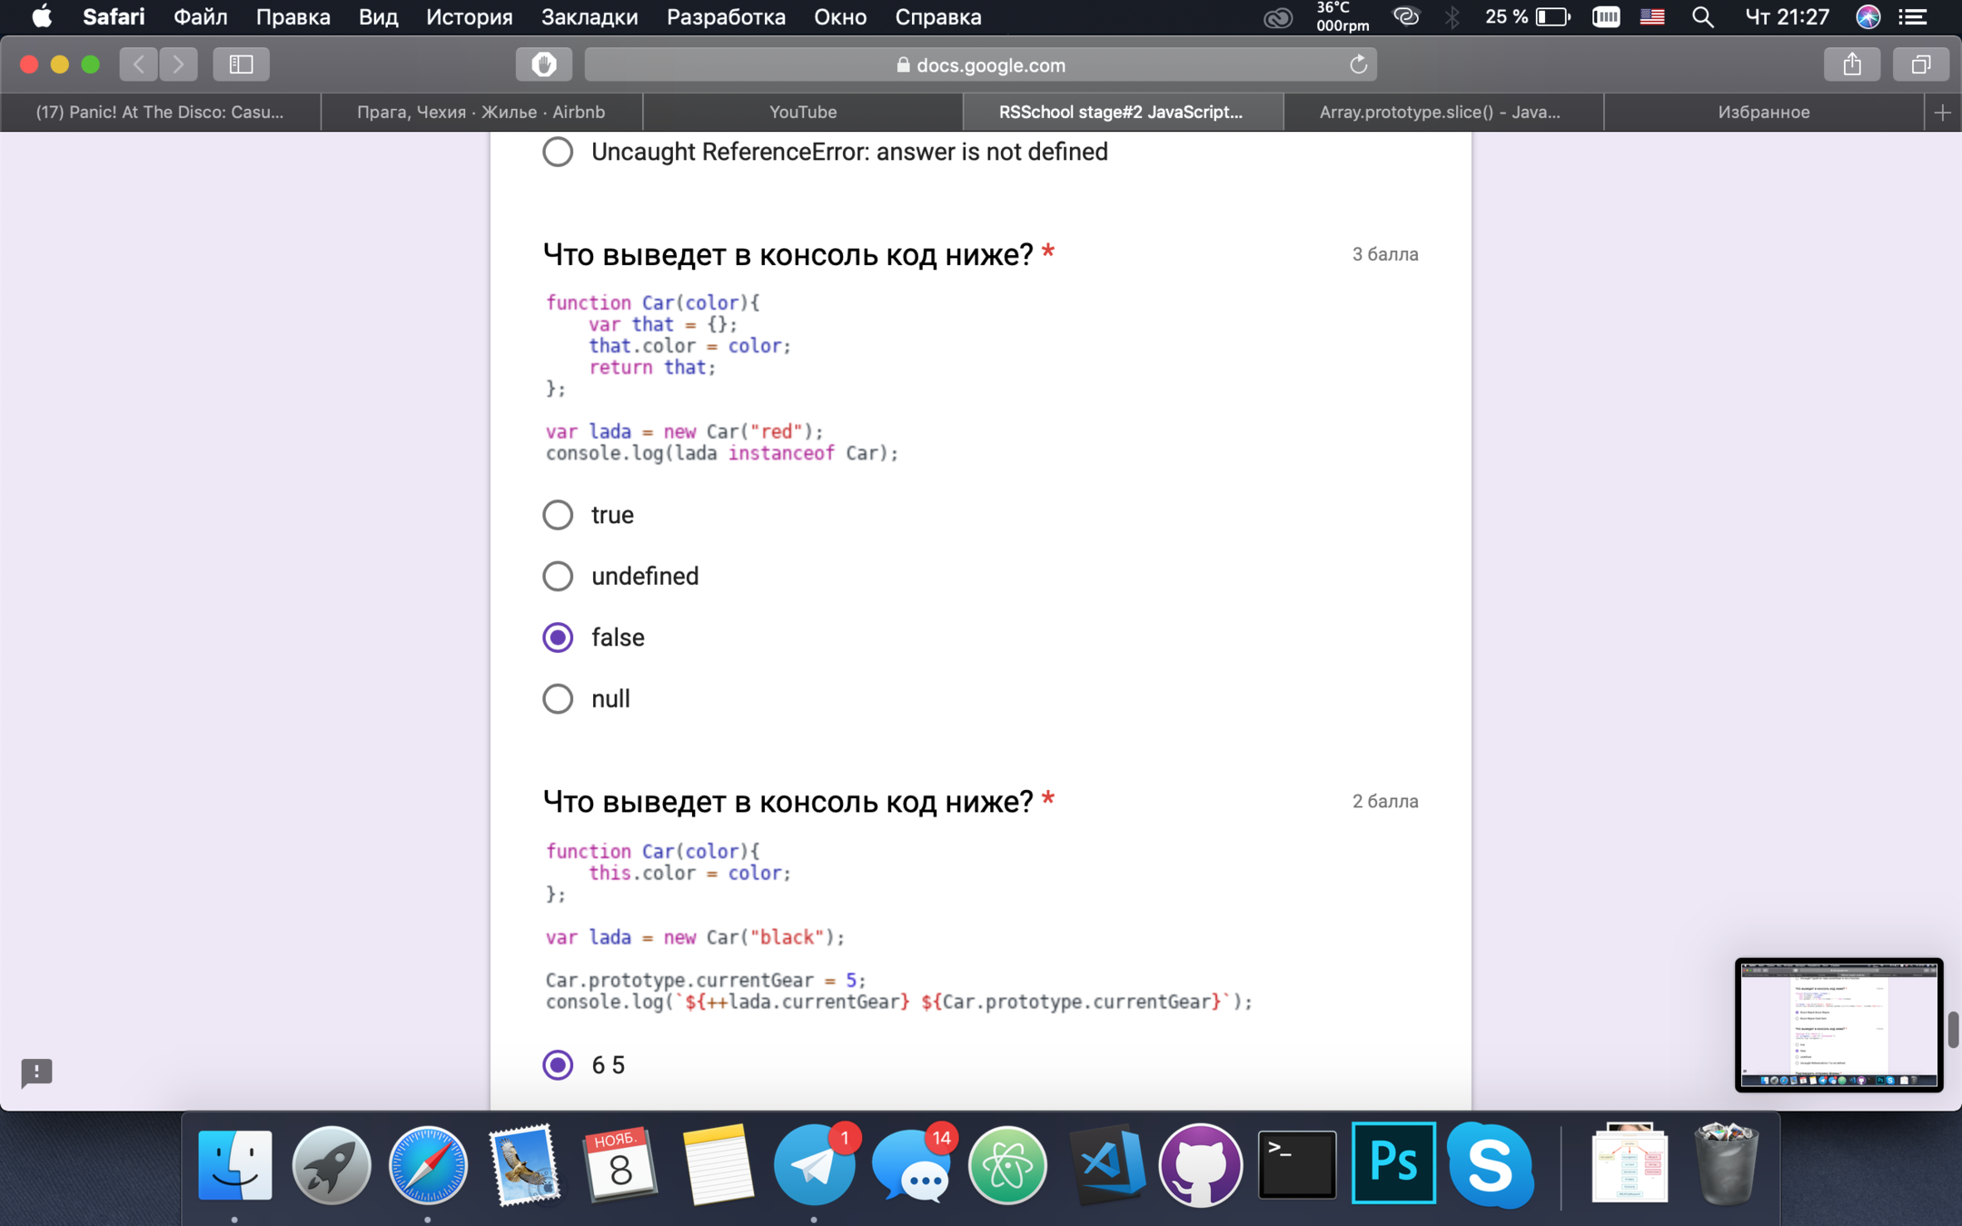Choose 'Uncaught ReferenceError' answer option

[558, 152]
